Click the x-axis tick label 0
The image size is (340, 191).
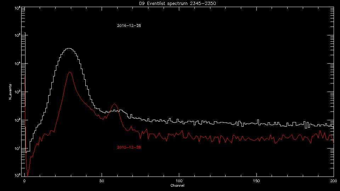click(24, 181)
